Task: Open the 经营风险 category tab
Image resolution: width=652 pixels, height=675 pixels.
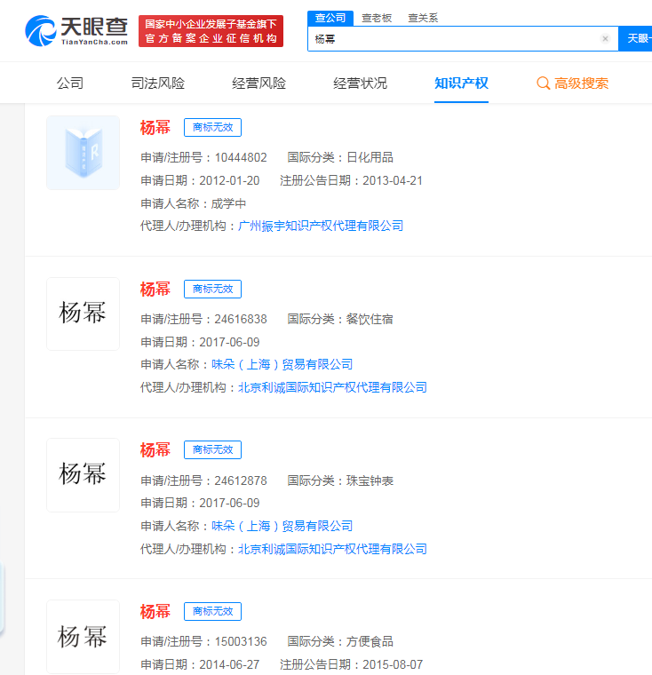Action: [258, 83]
